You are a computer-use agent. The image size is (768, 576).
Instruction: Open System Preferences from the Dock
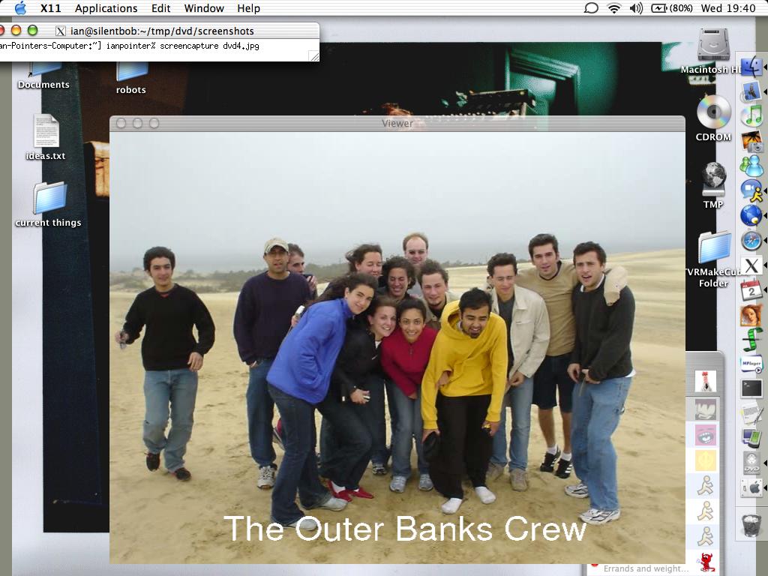pos(751,487)
